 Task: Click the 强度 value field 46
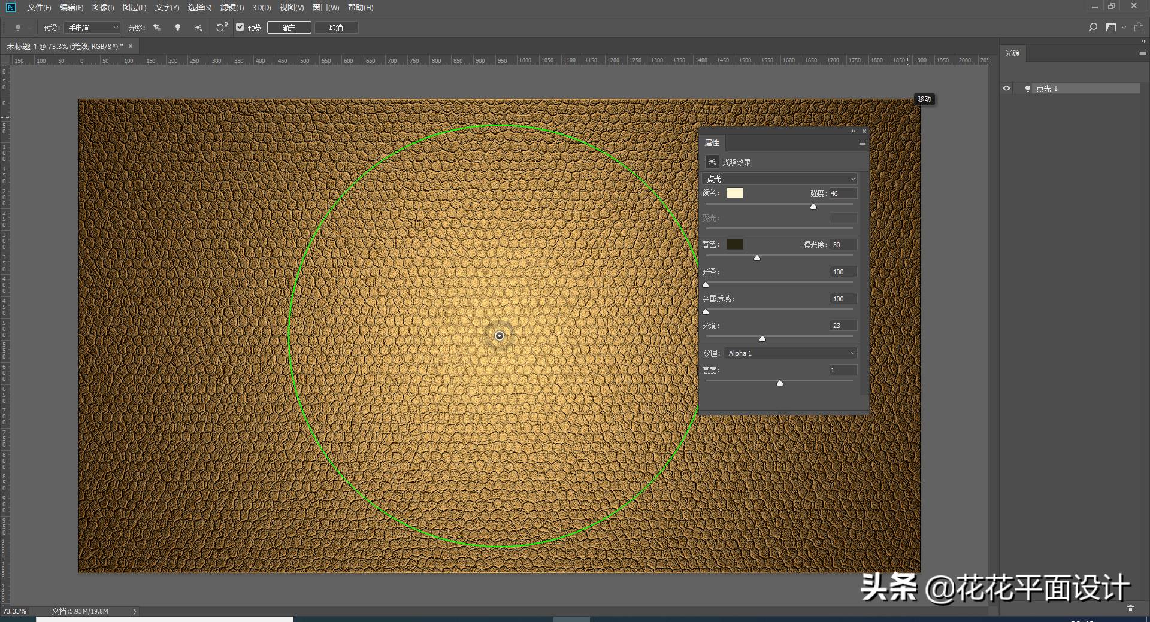pos(843,193)
